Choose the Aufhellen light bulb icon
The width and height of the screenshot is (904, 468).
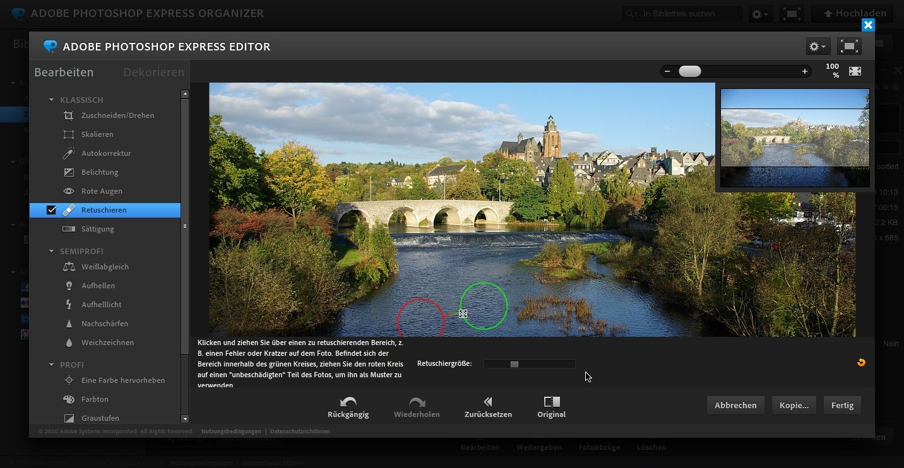tap(69, 286)
